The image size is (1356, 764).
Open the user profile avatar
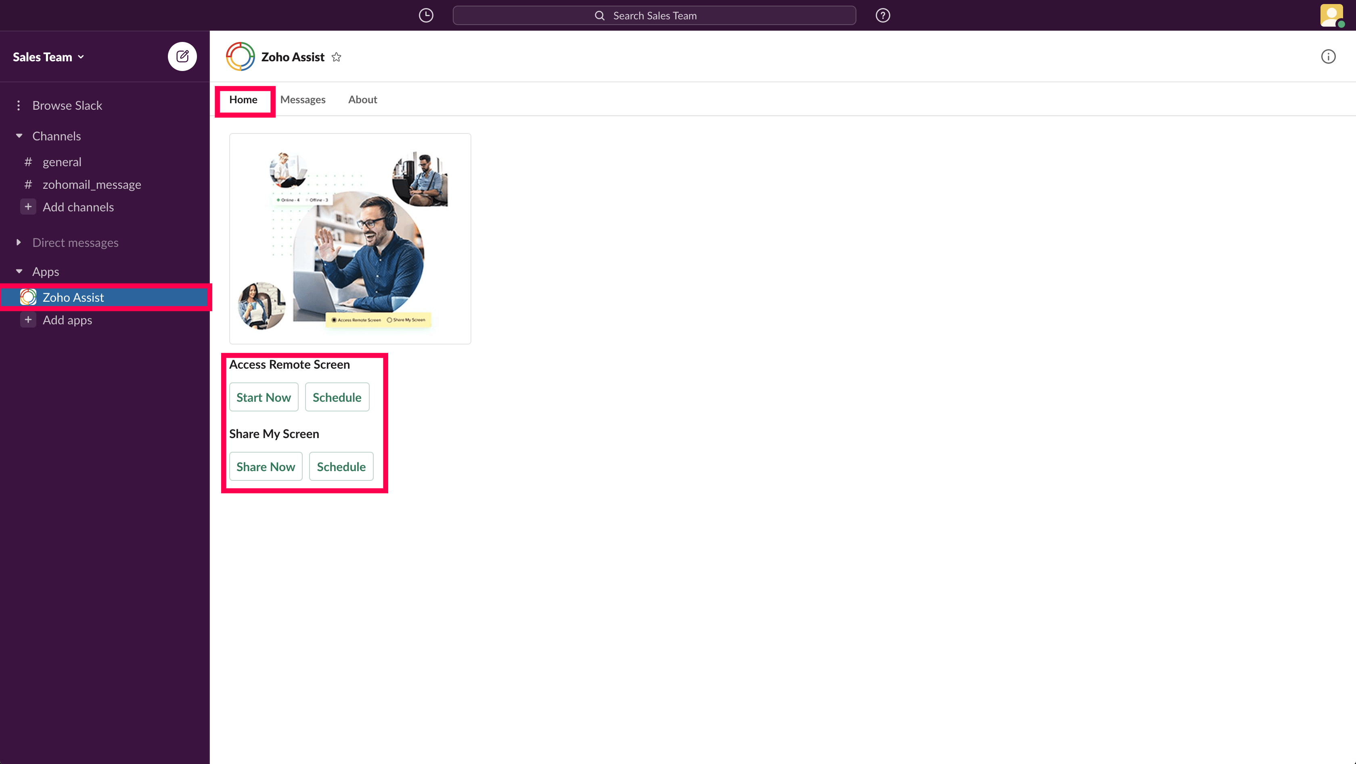point(1331,15)
